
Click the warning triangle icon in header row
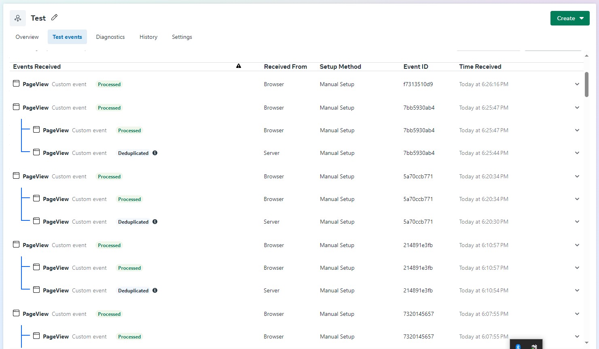click(239, 66)
